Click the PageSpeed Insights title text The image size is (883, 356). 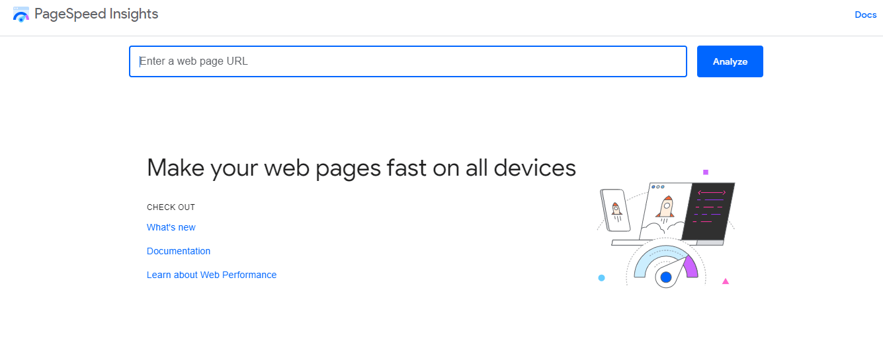pyautogui.click(x=97, y=14)
